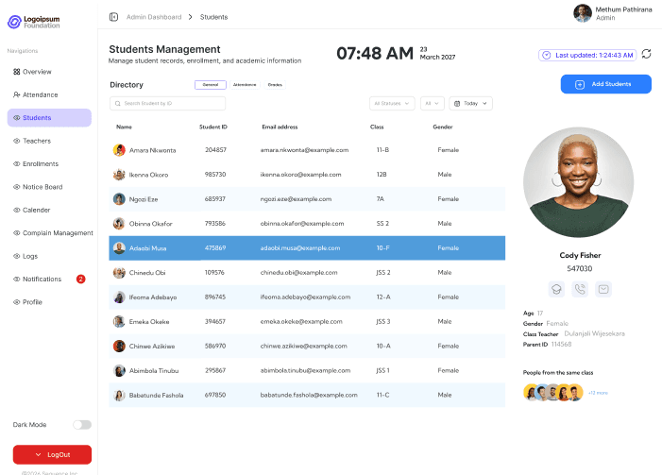Click Ikenna Okoro's avatar
This screenshot has height=475, width=662.
point(119,175)
